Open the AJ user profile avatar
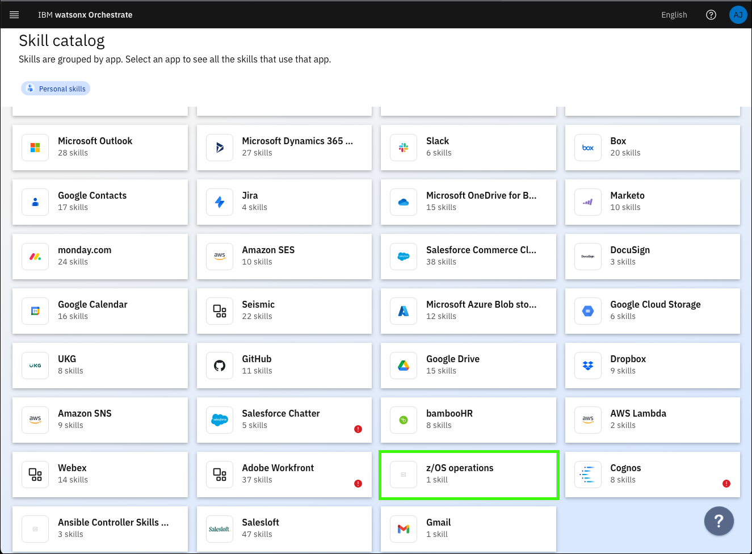Screen dimensions: 752x554 click(738, 15)
